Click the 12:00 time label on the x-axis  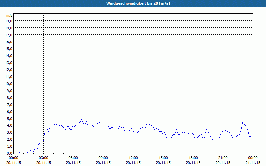point(133,158)
